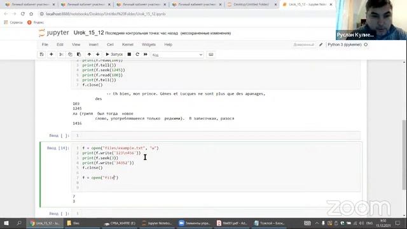407x229 pixels.
Task: Run the cell with Запуск button
Action: [114, 55]
